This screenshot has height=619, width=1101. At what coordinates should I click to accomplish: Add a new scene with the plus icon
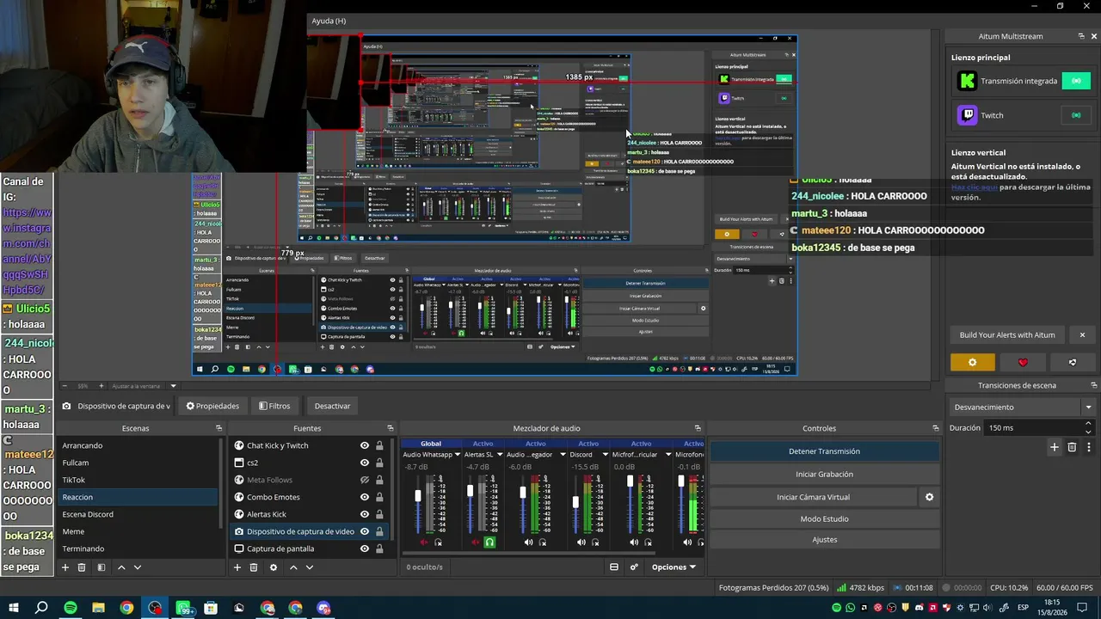point(65,567)
